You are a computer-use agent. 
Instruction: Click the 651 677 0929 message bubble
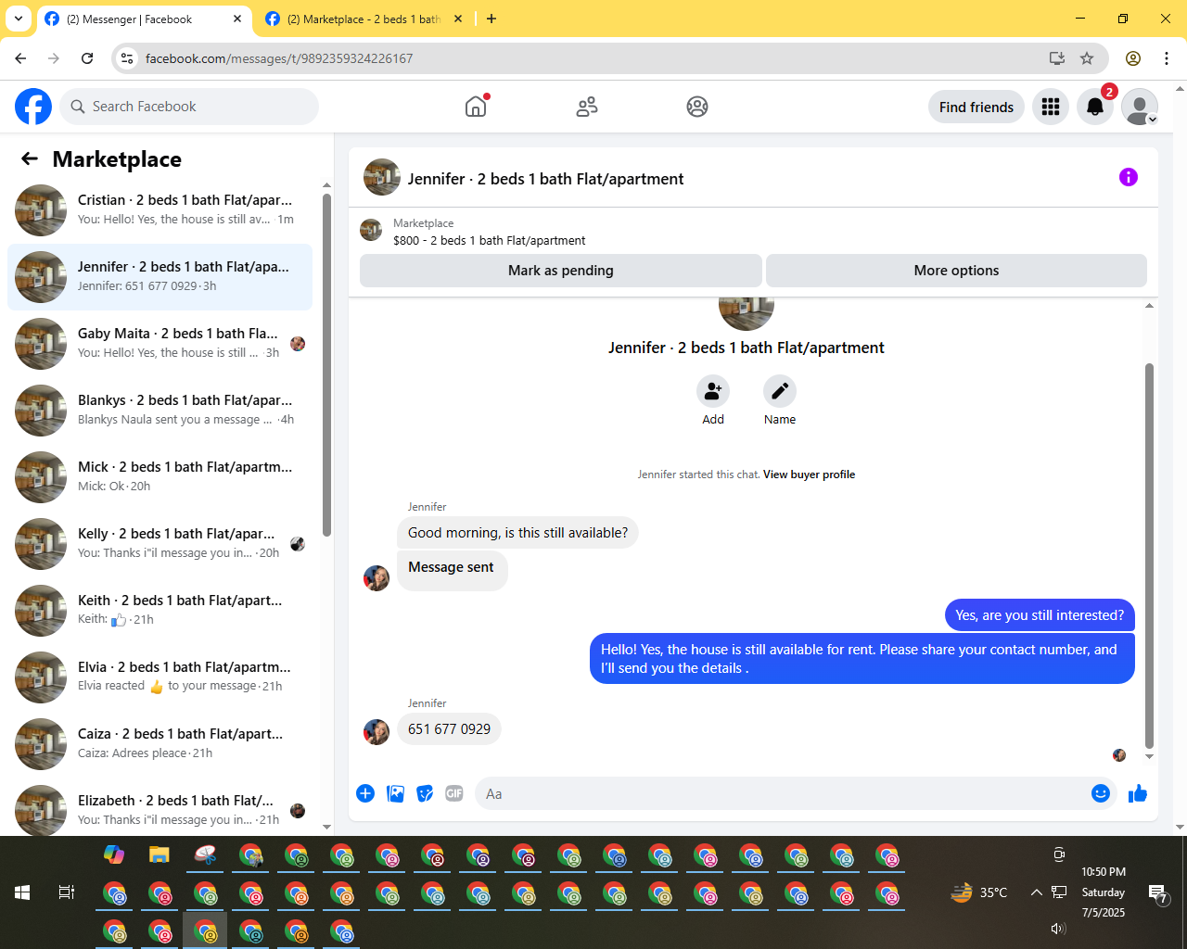click(449, 728)
